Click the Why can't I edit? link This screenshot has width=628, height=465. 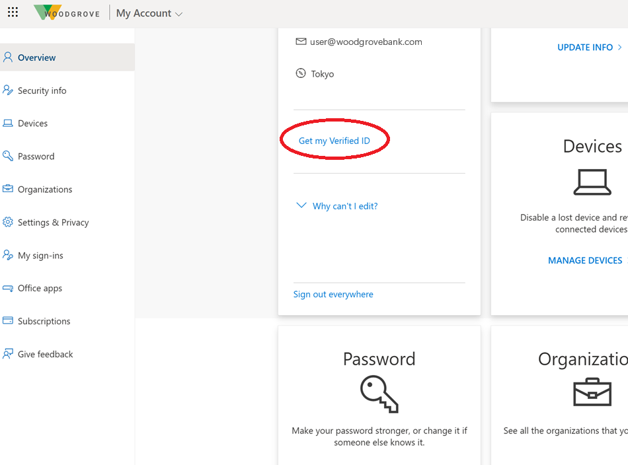pos(345,206)
